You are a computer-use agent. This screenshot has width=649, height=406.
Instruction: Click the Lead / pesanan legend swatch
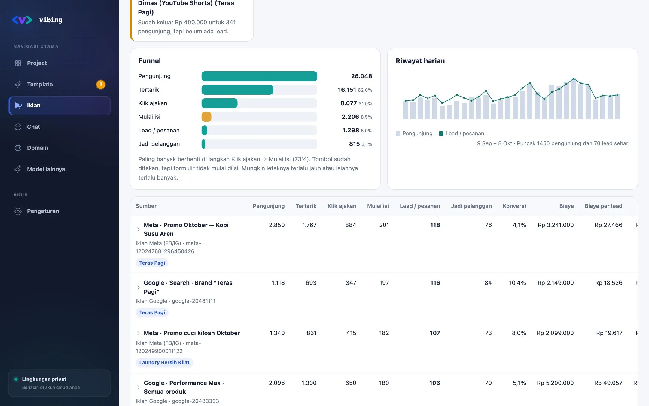(x=441, y=134)
